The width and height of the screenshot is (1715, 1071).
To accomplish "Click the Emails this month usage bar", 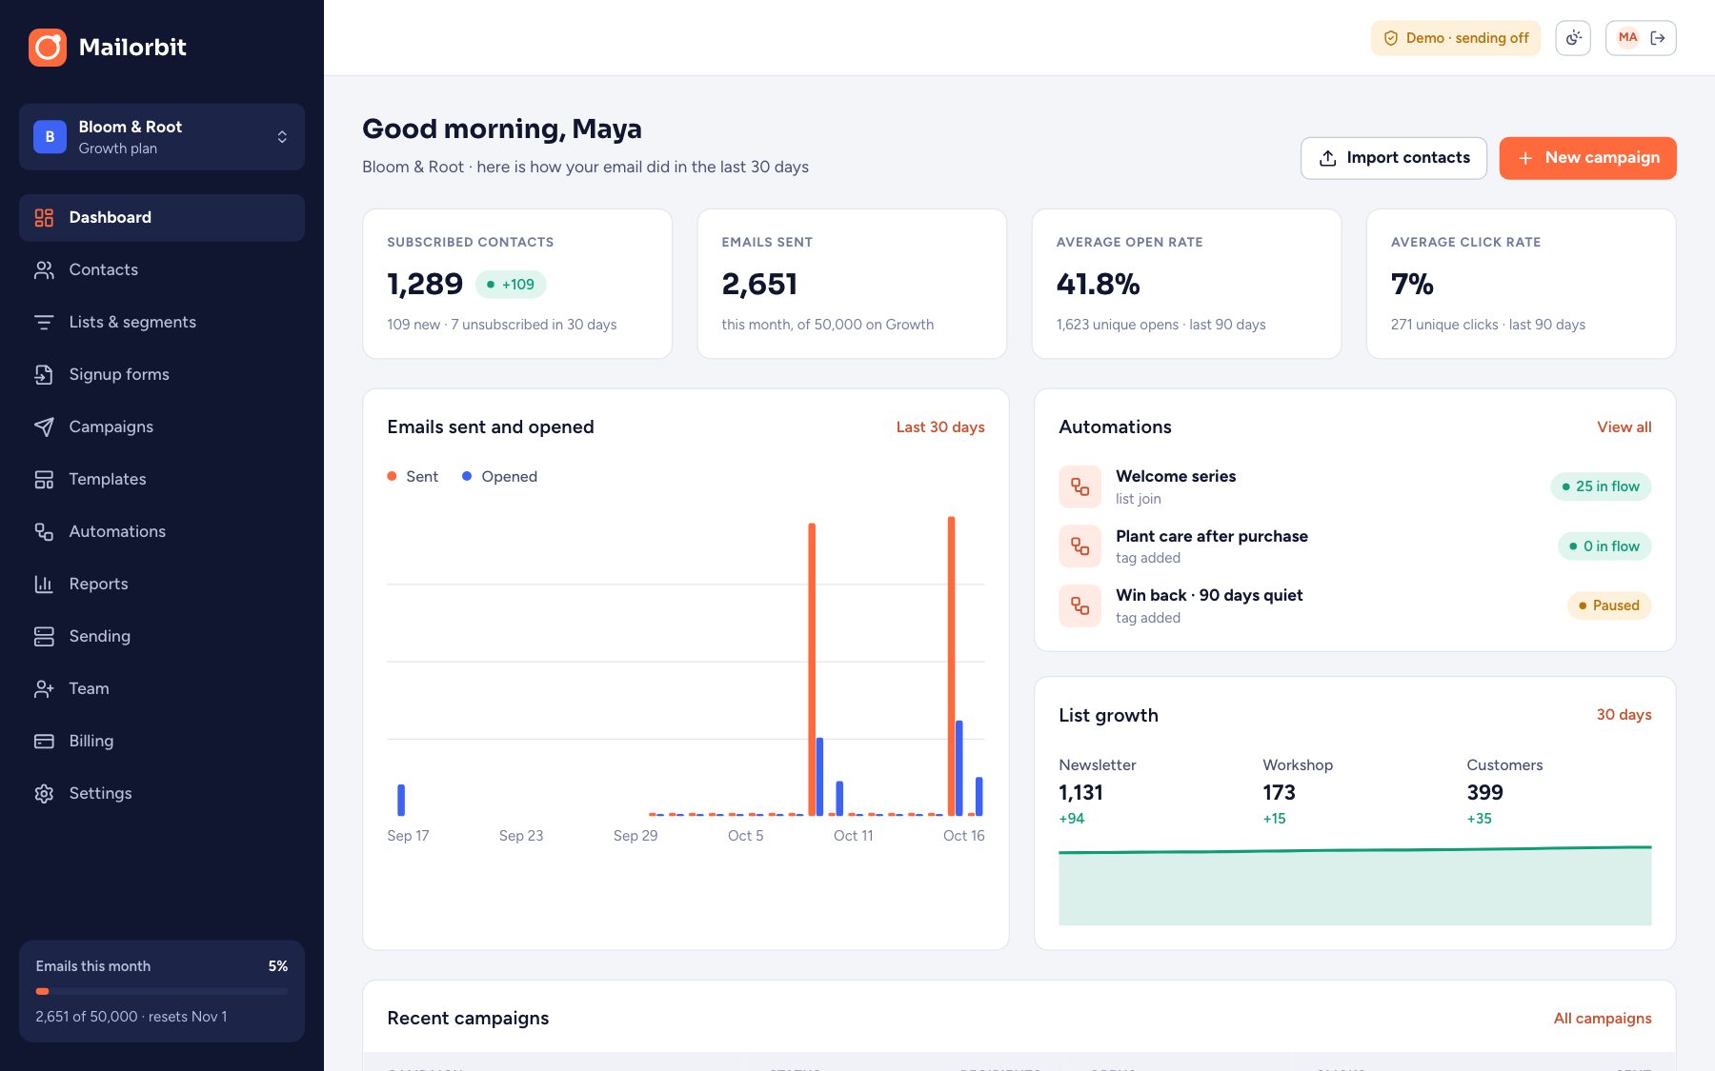I will (x=162, y=991).
